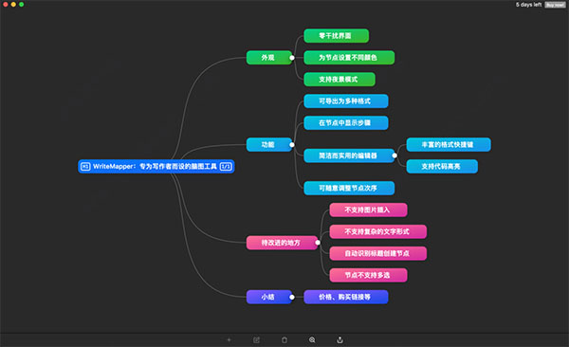Click the 1/3 counter badge on root node

(x=226, y=167)
